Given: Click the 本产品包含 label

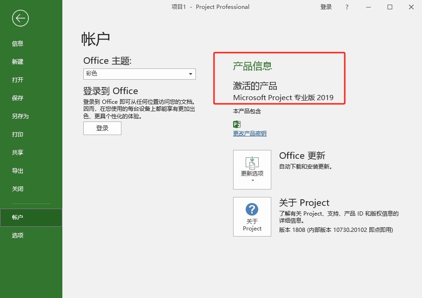Looking at the screenshot, I should 247,111.
